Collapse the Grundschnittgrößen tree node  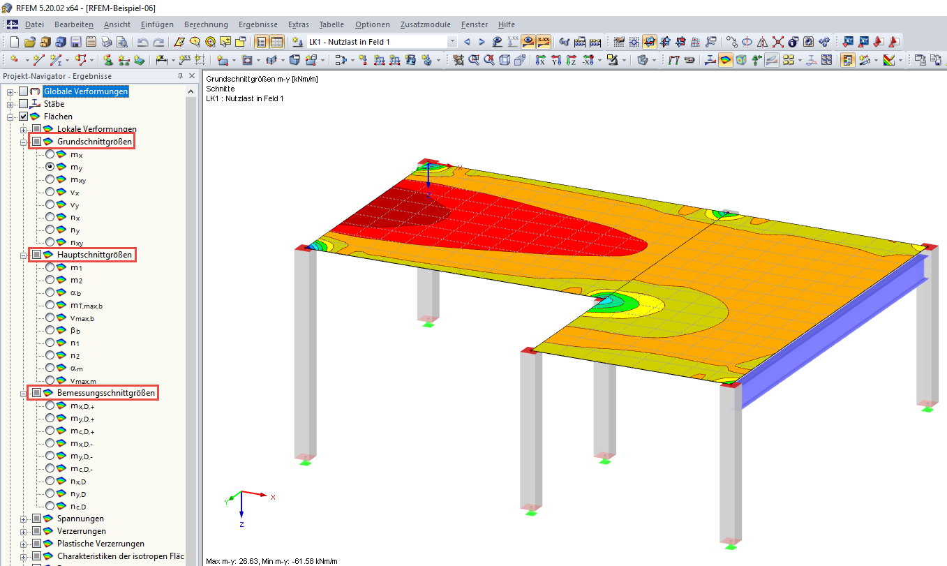(x=22, y=141)
